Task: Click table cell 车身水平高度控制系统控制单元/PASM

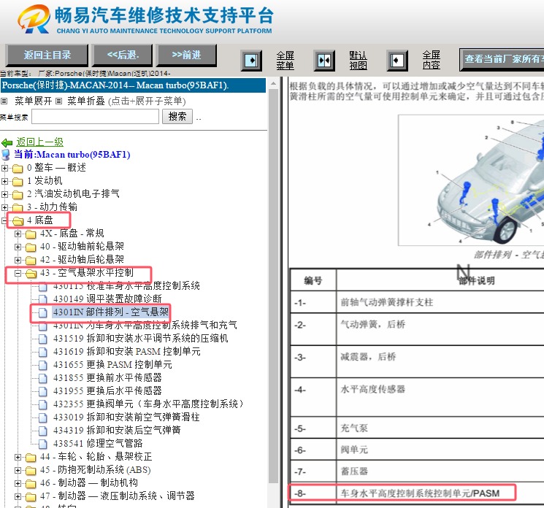Action: tap(420, 493)
